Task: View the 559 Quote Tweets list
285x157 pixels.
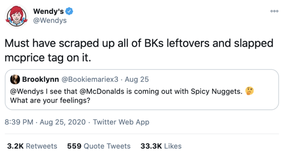Action: 99,146
